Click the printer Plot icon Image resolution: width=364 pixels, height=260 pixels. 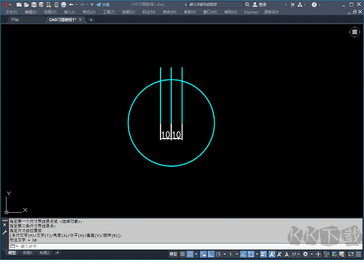(x=64, y=5)
